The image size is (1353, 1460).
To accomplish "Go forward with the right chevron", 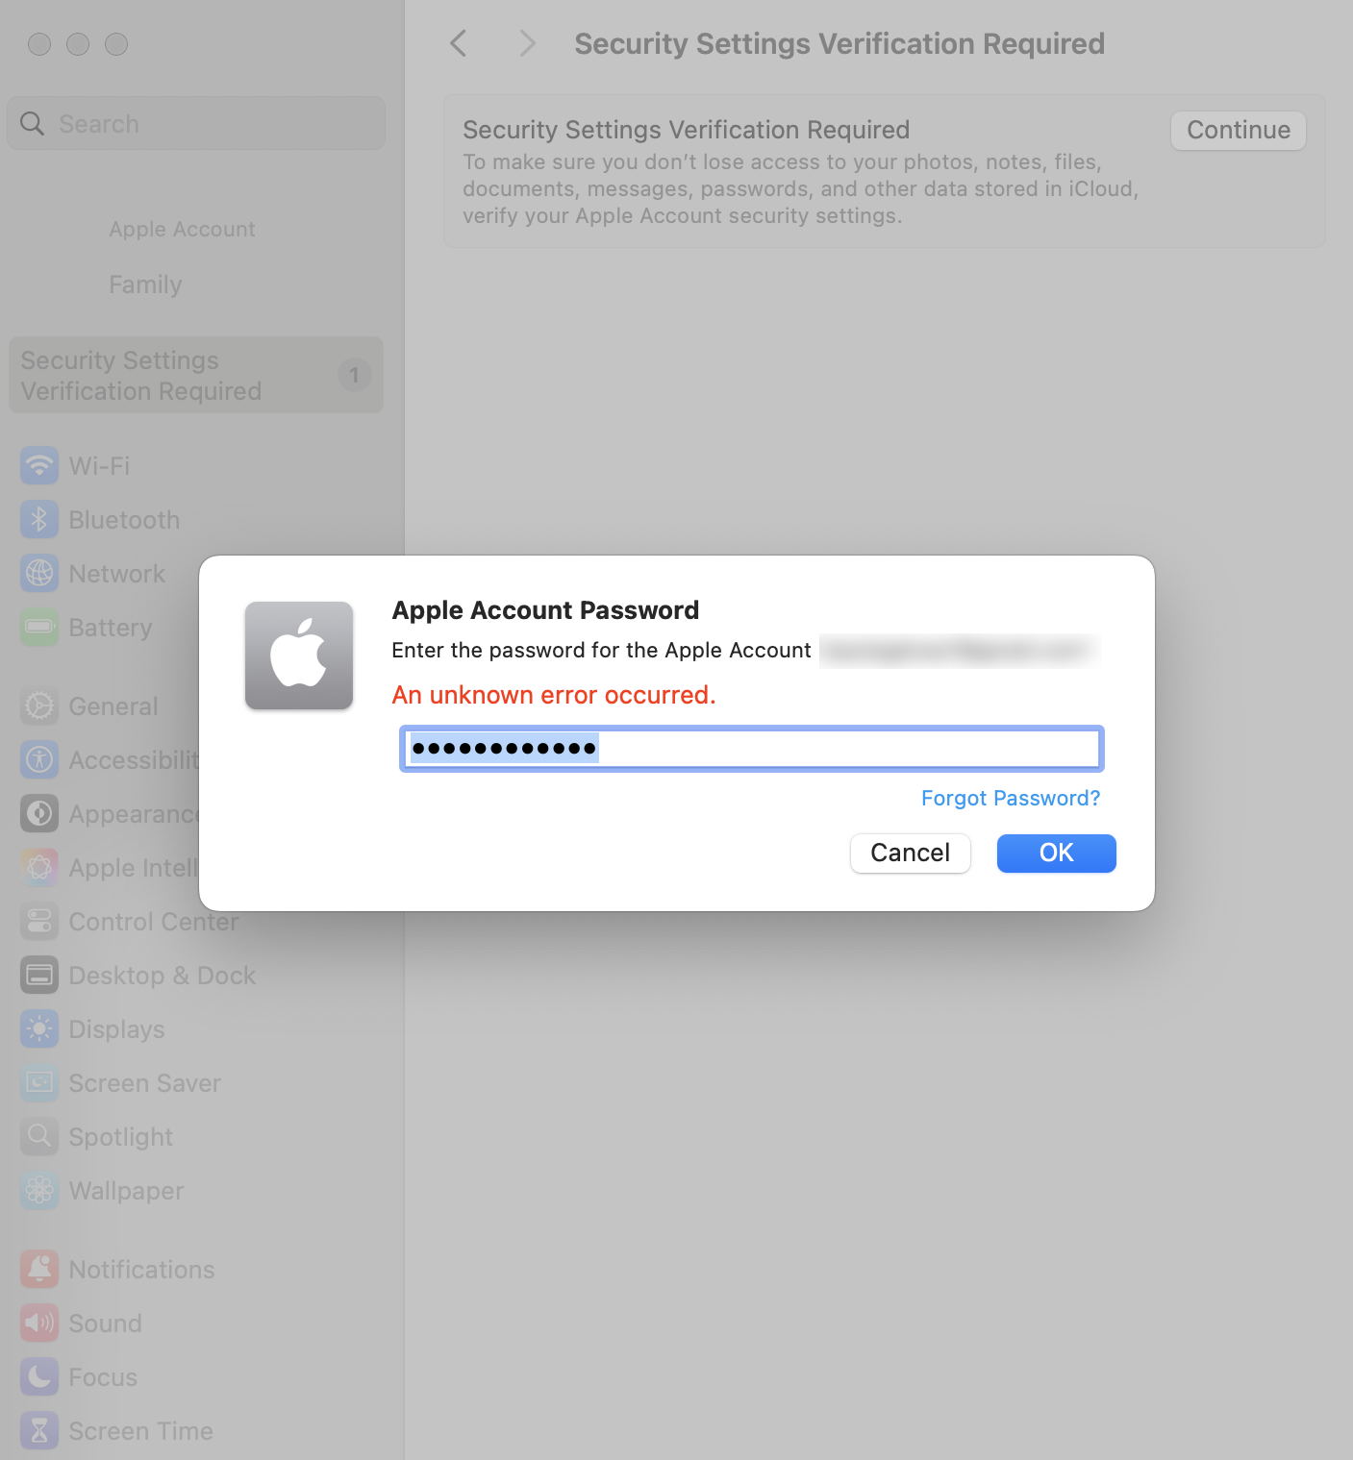I will [x=526, y=43].
